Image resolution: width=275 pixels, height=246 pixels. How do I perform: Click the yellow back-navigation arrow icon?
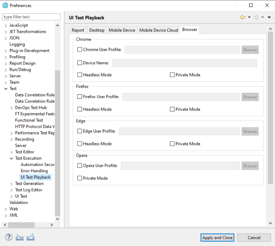pyautogui.click(x=242, y=17)
